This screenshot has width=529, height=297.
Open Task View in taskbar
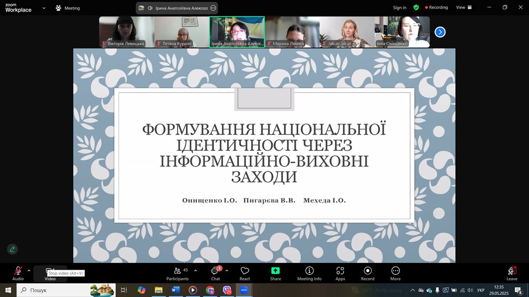point(124,290)
